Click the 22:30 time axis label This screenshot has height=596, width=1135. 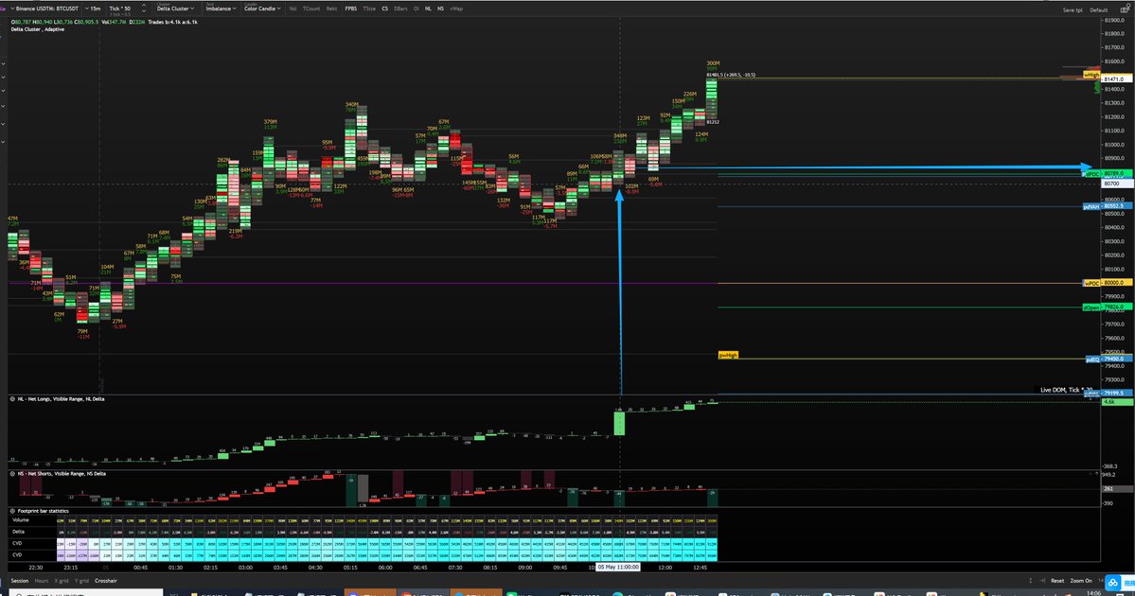pos(35,568)
